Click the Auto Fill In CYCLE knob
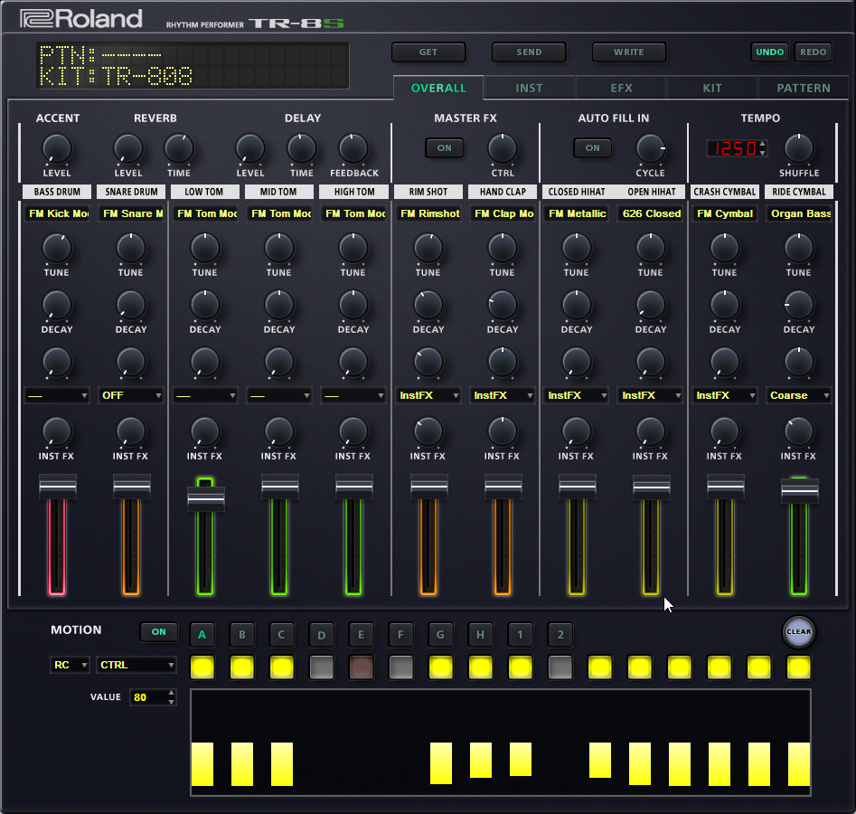This screenshot has height=814, width=856. click(651, 148)
